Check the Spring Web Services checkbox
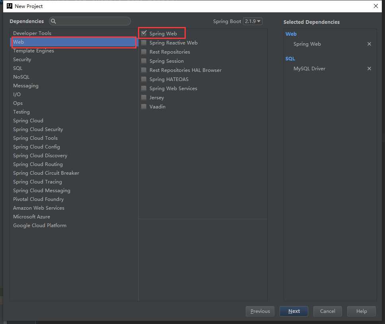 coord(144,88)
